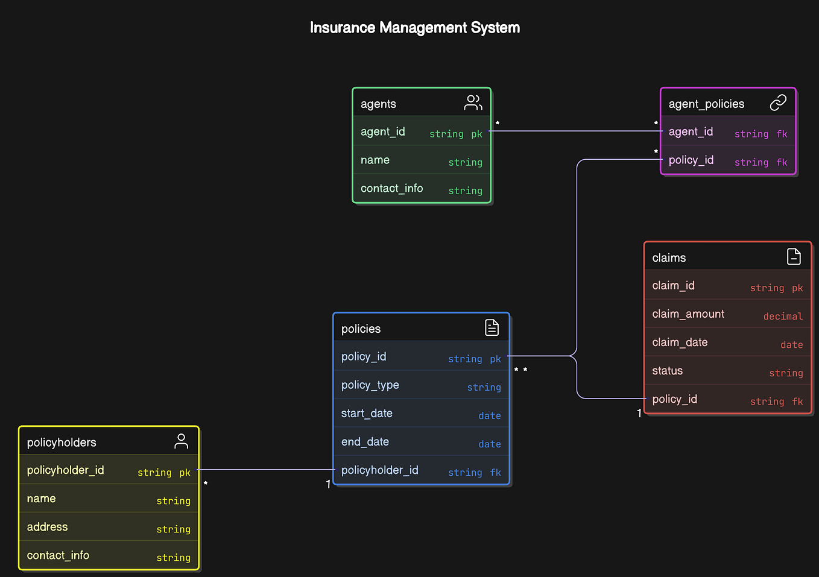Image resolution: width=819 pixels, height=577 pixels.
Task: Select the address row in policyholders
Action: [x=47, y=526]
